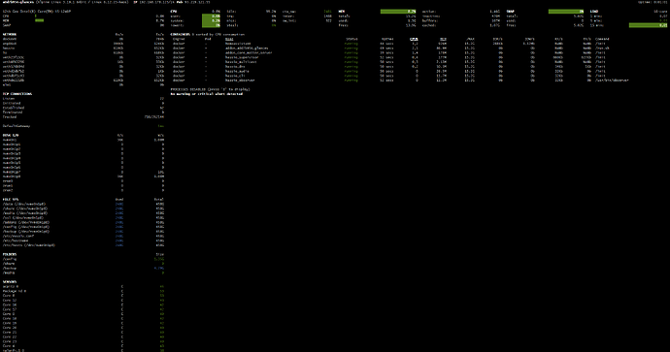Click the PROCESSES DISABLED message
The image size is (670, 352).
click(211, 89)
